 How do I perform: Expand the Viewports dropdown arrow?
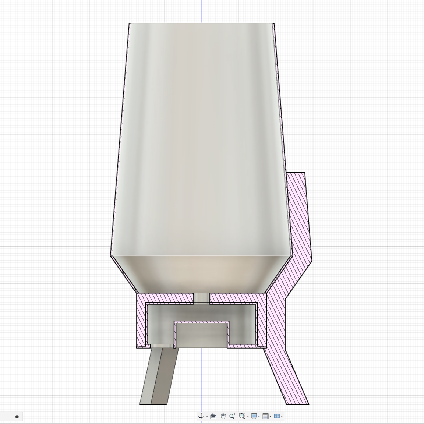tap(282, 416)
